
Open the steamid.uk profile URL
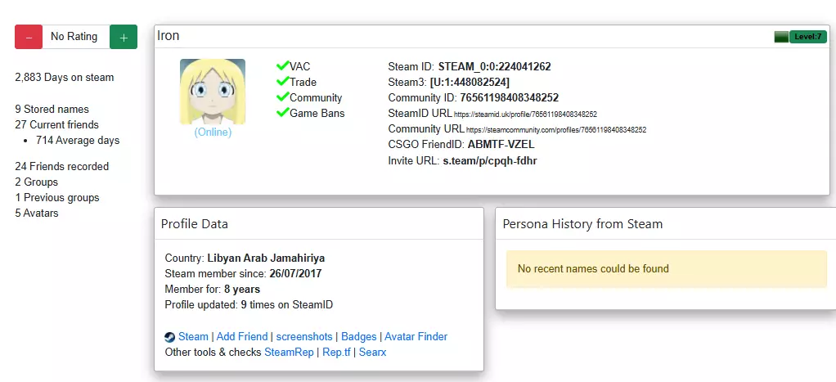[x=525, y=115]
